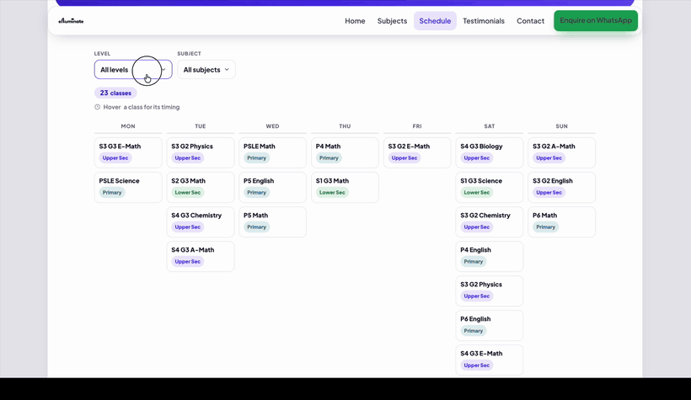Select PSLE Math on Wednesday

click(x=273, y=152)
